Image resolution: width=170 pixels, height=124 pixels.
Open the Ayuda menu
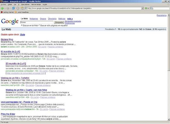(x=45, y=5)
